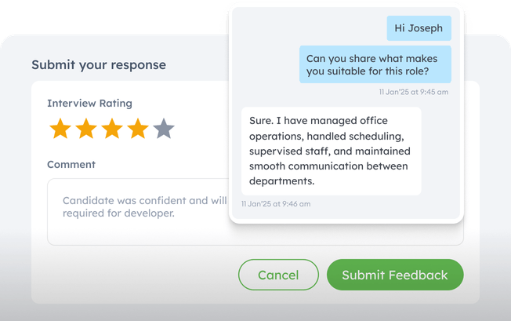Rate the interview four stars
Viewport: 511px width, 321px height.
click(x=138, y=129)
